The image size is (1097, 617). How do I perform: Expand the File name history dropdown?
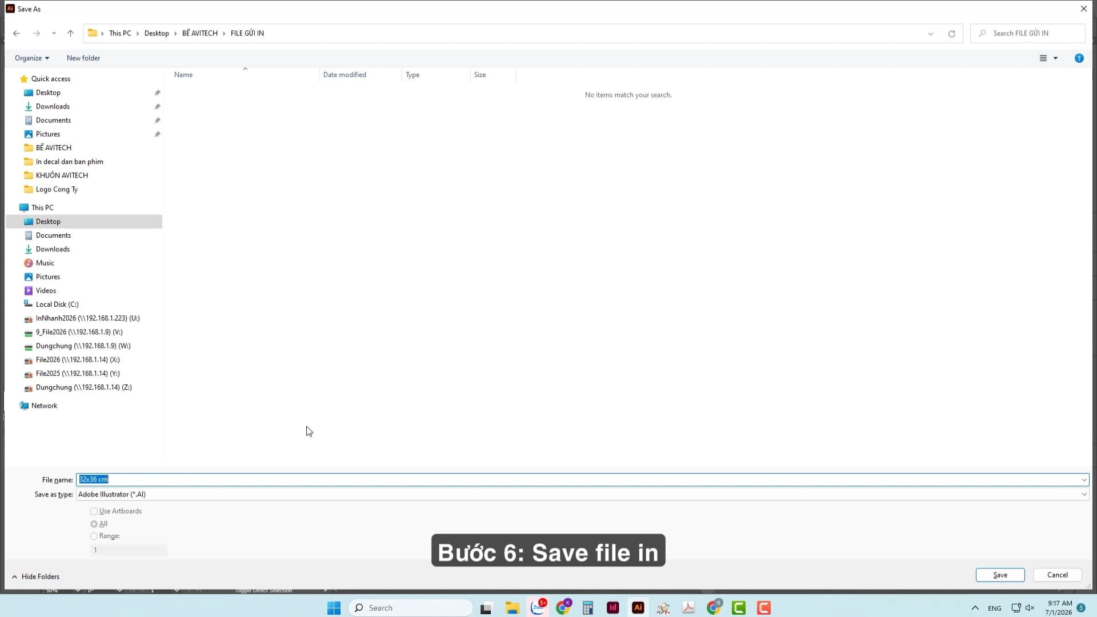tap(1084, 480)
